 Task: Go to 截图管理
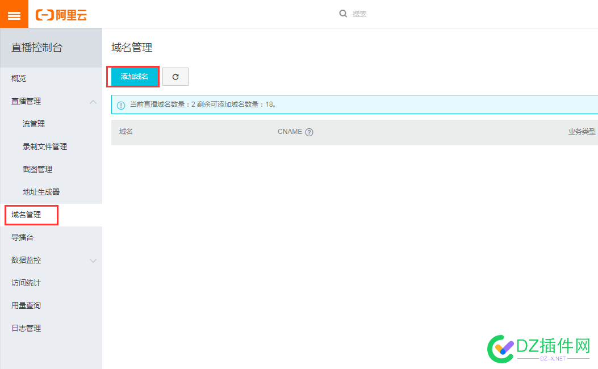tap(37, 169)
